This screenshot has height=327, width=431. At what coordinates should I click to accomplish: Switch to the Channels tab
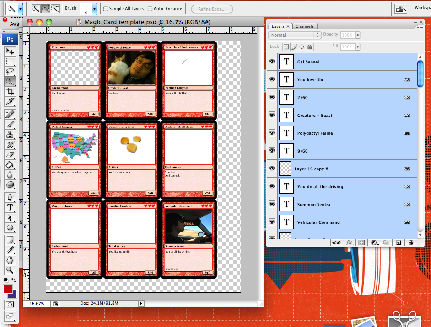point(305,26)
